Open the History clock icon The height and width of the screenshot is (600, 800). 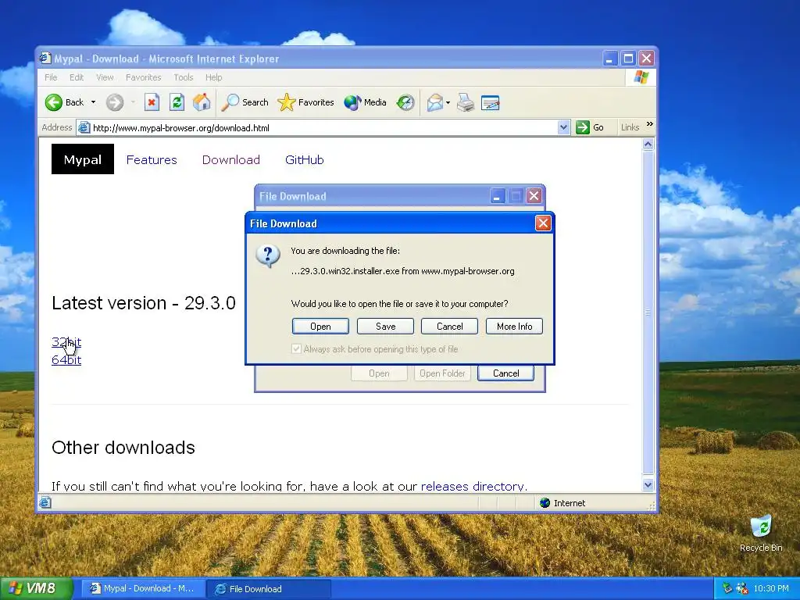point(405,102)
